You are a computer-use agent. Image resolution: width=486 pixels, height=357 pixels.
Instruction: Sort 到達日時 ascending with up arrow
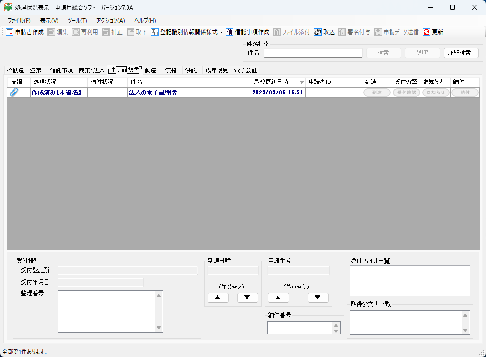point(218,298)
